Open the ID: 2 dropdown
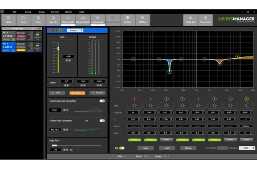 coord(56,30)
